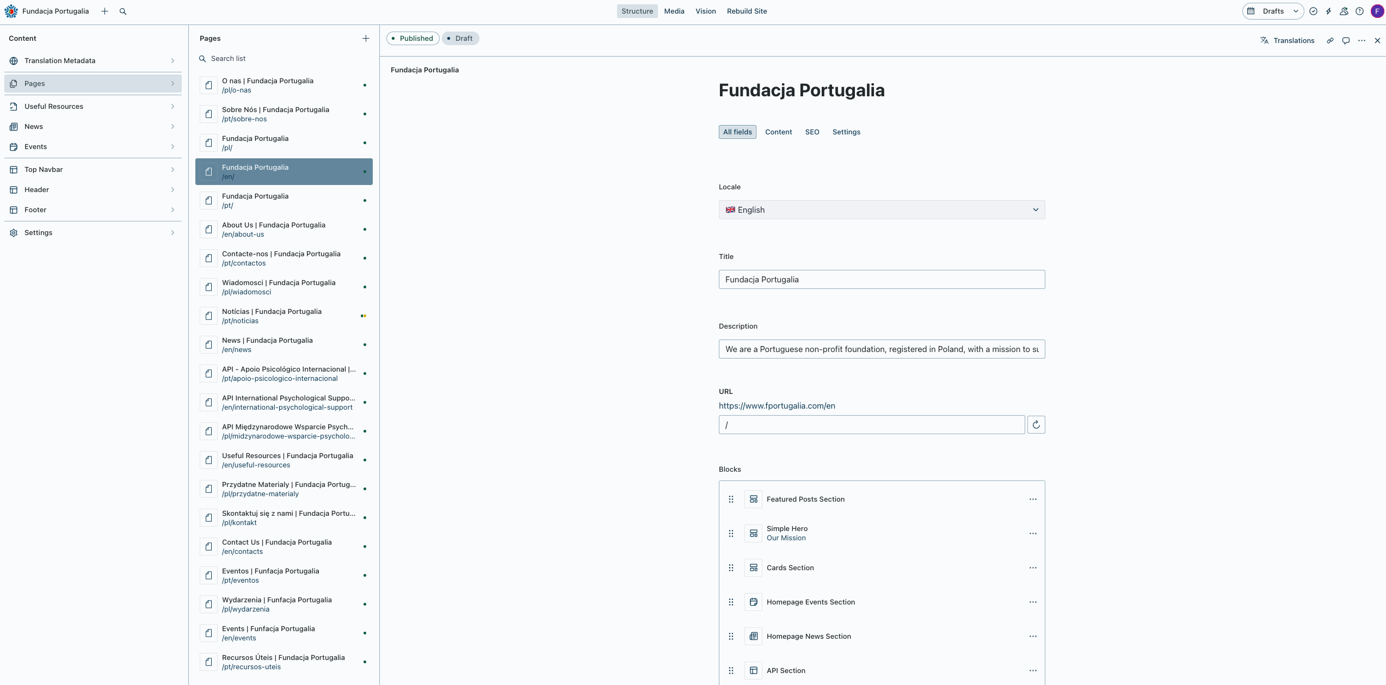Image resolution: width=1386 pixels, height=685 pixels.
Task: Open the fportugalia.com/en URL link
Action: click(777, 406)
